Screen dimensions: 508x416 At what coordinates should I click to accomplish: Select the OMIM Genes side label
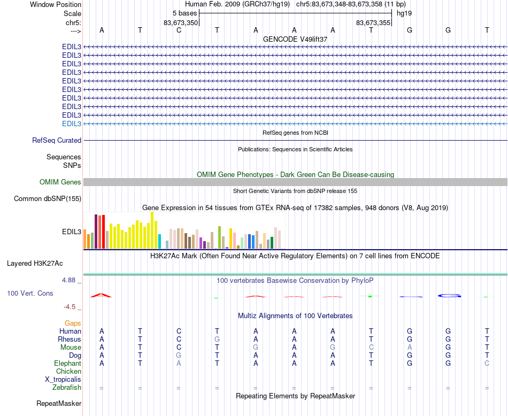click(x=60, y=182)
